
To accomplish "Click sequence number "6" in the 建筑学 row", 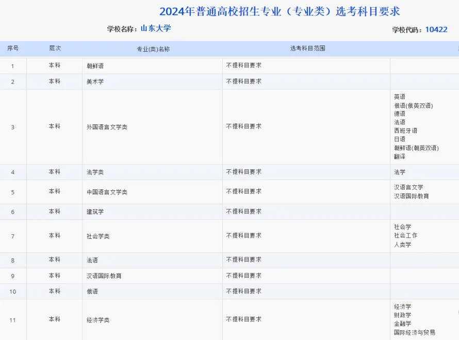I will 12,212.
